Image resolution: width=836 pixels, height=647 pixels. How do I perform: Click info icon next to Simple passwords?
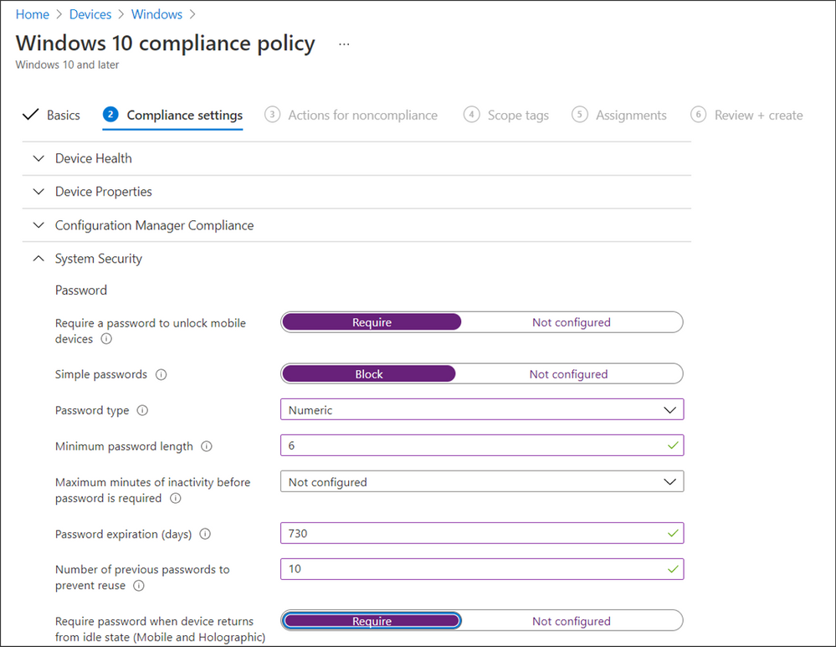162,375
